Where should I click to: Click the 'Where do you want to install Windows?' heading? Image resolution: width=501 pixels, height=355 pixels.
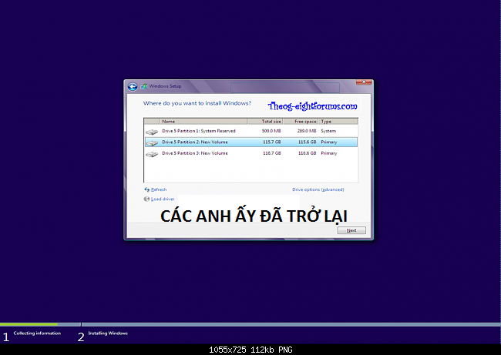tap(197, 103)
